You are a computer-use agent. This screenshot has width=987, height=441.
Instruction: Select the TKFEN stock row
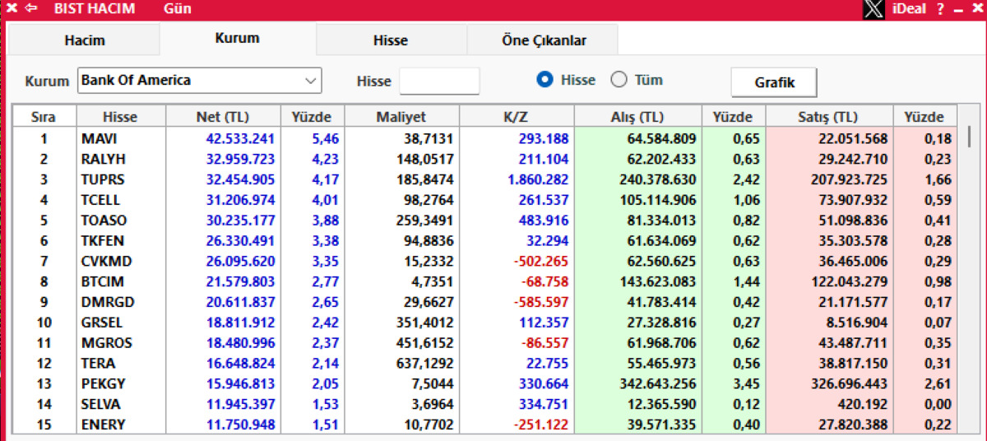(x=485, y=240)
